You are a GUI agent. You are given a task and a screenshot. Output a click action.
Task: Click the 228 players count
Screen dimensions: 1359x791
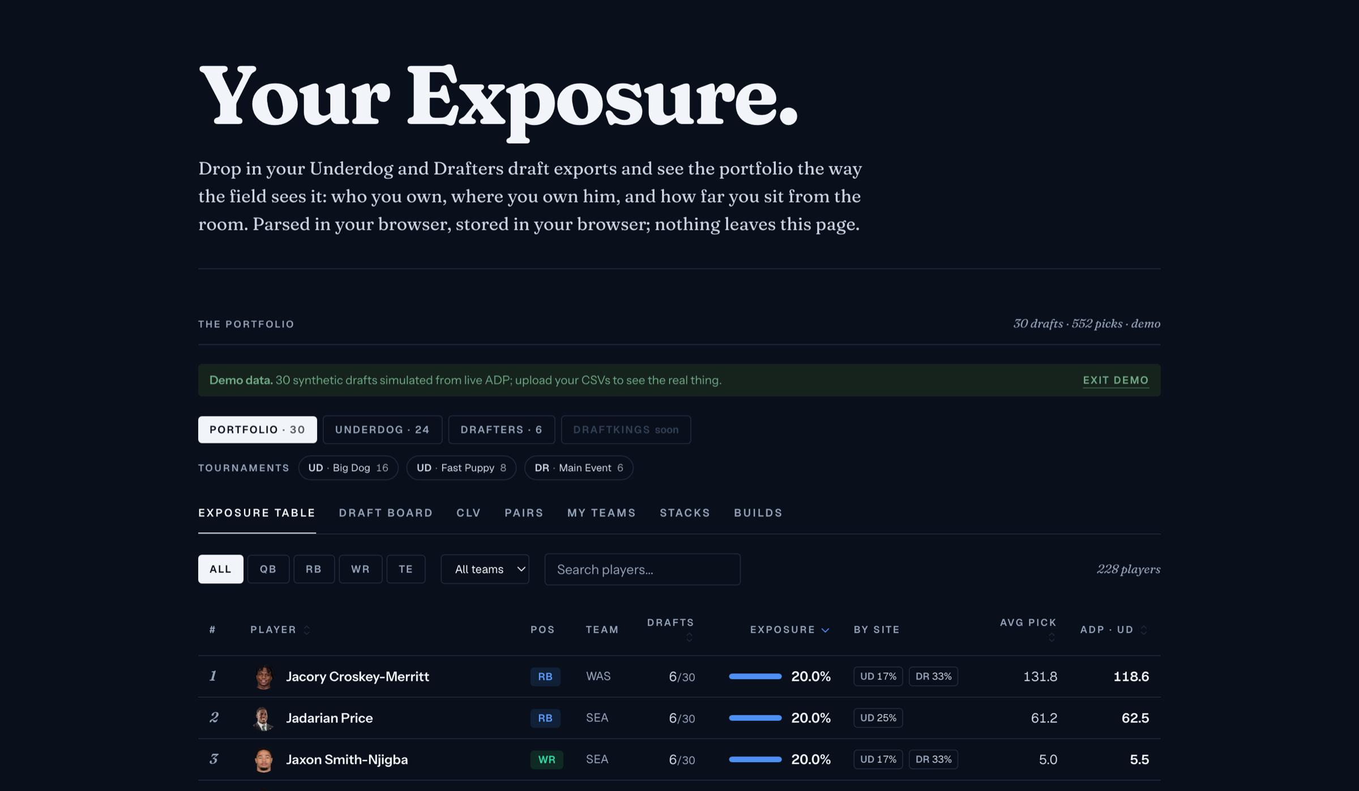(1128, 569)
